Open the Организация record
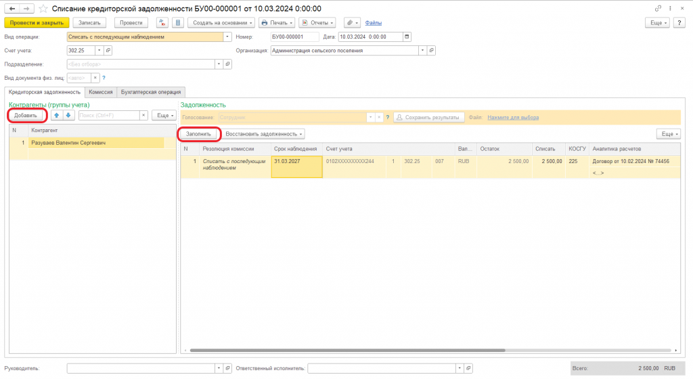693x379 pixels. click(x=431, y=50)
